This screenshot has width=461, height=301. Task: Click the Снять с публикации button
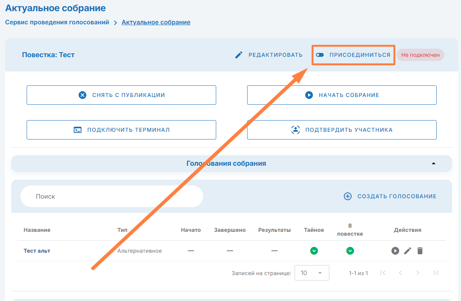pyautogui.click(x=121, y=95)
